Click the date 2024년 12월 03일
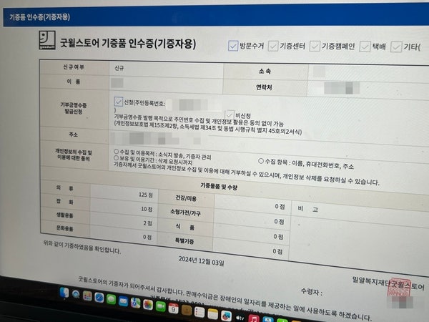The height and width of the screenshot is (322, 429). [x=202, y=260]
